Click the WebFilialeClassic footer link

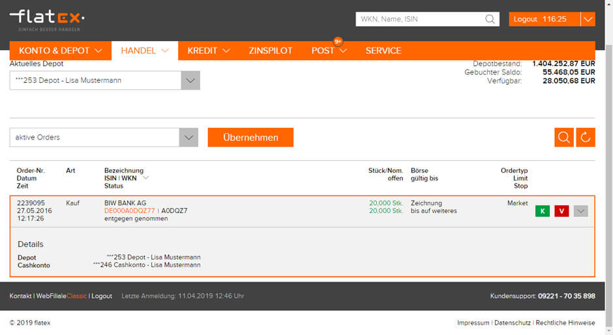61,296
